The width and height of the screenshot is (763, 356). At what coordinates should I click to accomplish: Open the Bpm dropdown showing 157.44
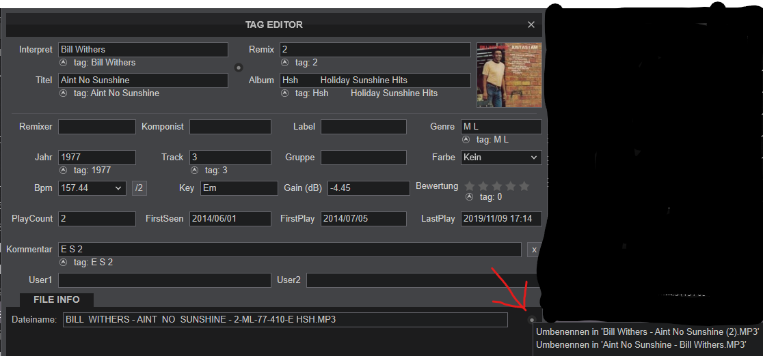tap(92, 188)
